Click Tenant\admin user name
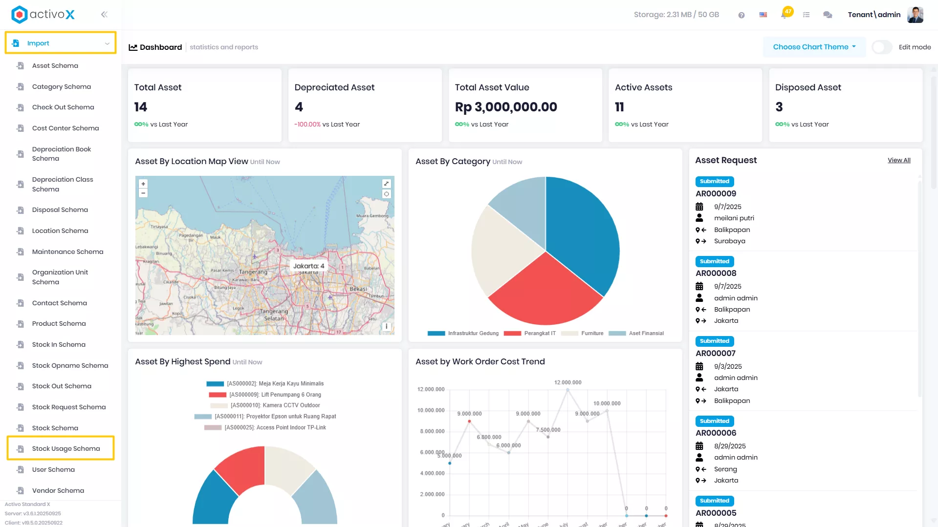Viewport: 938px width, 527px height. [874, 15]
